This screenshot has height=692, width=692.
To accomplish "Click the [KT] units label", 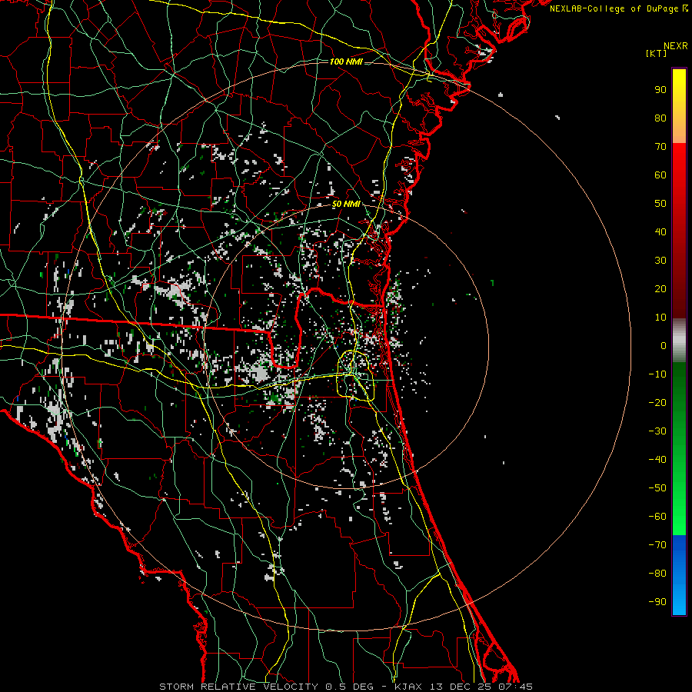I will point(657,53).
